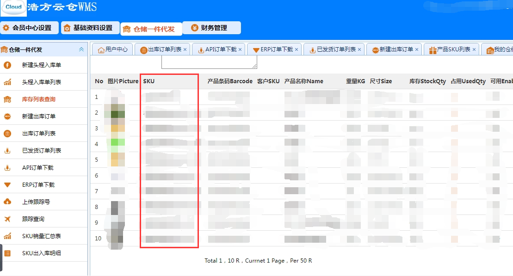Click the 新建头程入库单 sidebar icon

point(7,65)
